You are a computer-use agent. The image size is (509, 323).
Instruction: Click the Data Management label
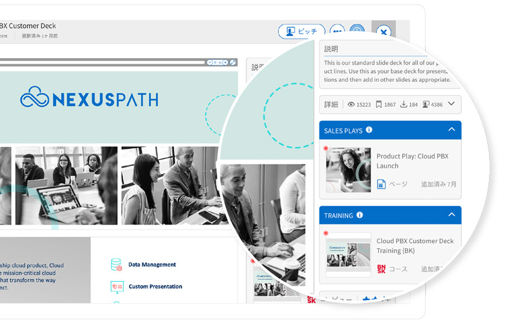point(152,264)
